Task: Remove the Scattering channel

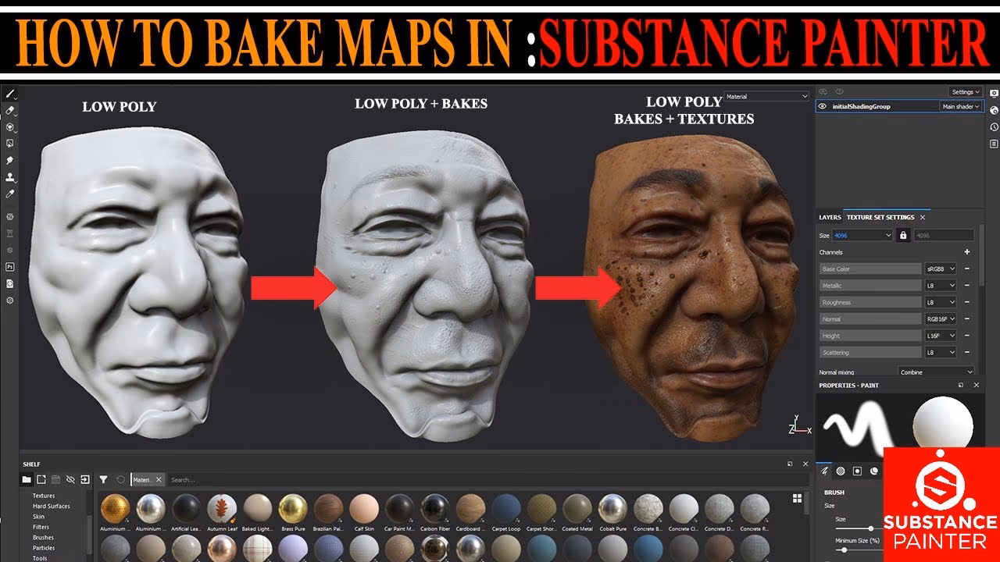Action: 966,353
